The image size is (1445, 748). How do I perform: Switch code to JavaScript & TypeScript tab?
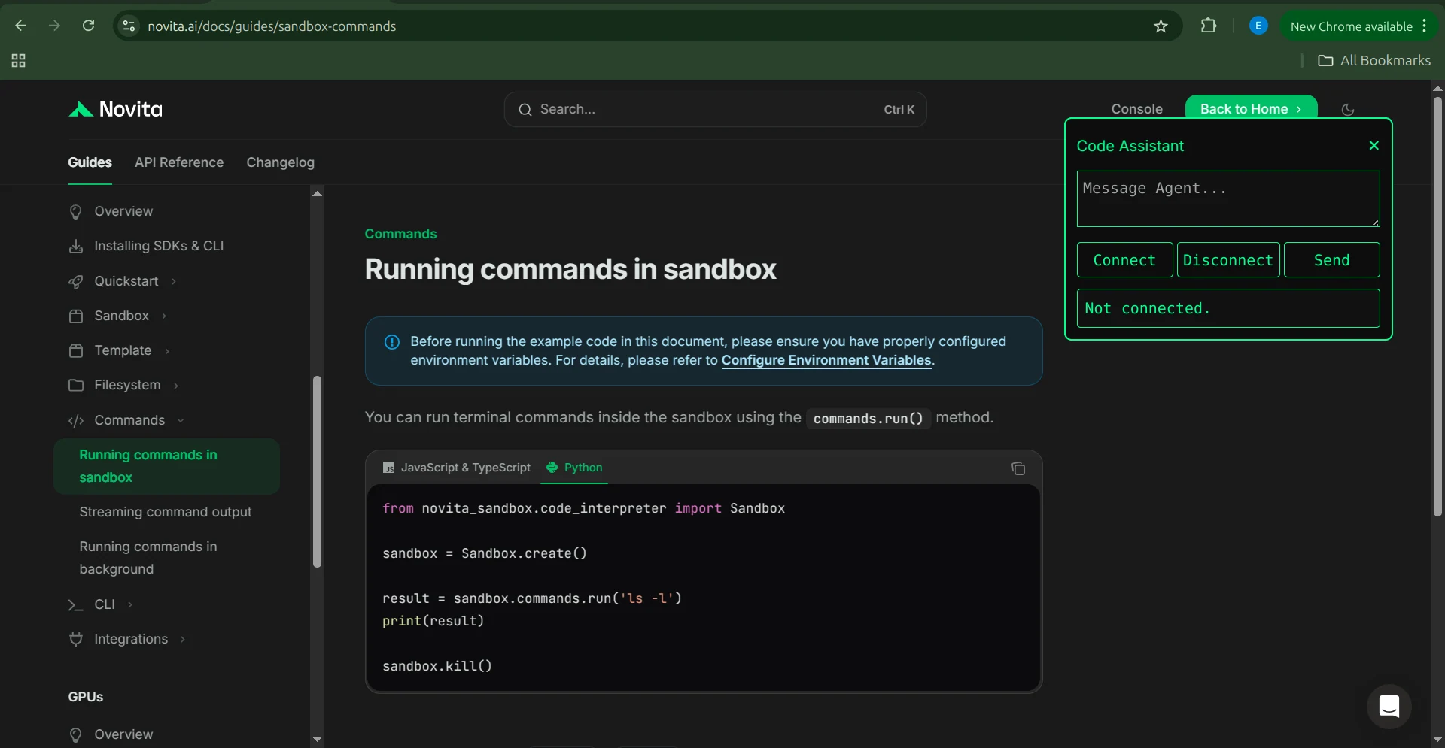tap(456, 468)
